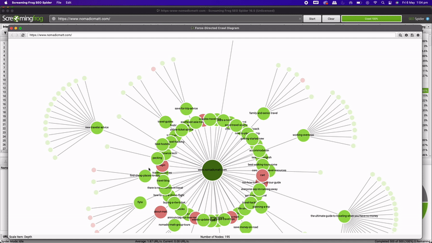Screen dimensions: 432x243
Task: Select the getting-started-new node
Action: click(252, 139)
